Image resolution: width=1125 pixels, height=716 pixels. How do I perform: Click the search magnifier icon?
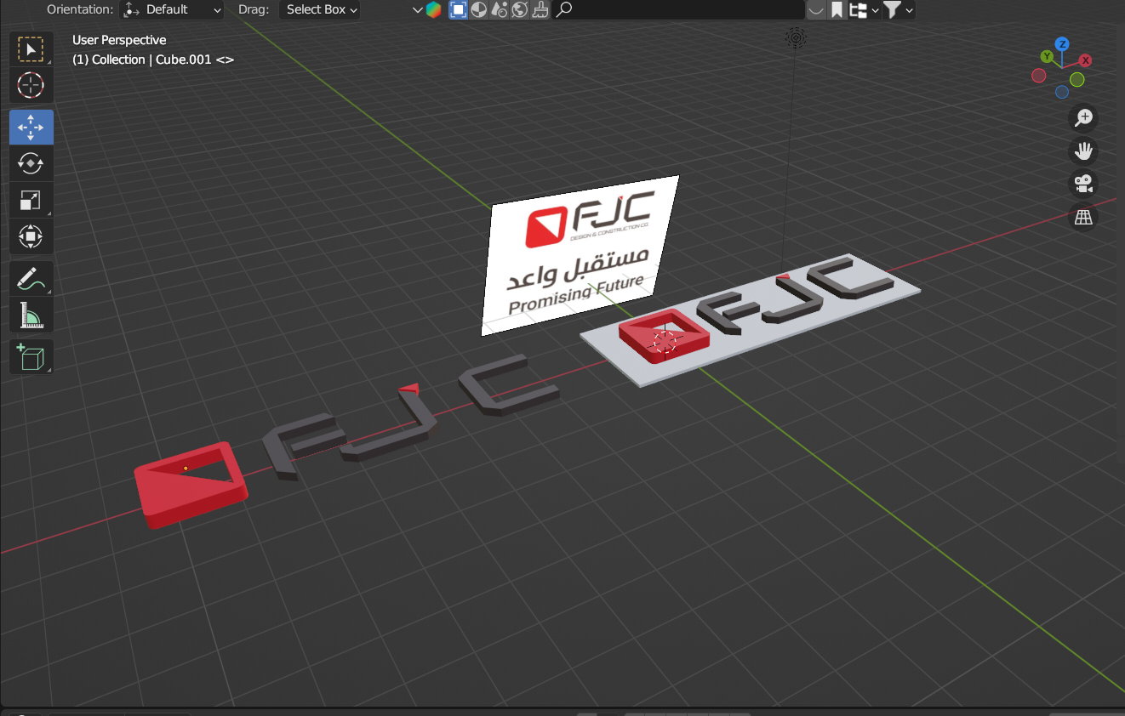tap(564, 10)
